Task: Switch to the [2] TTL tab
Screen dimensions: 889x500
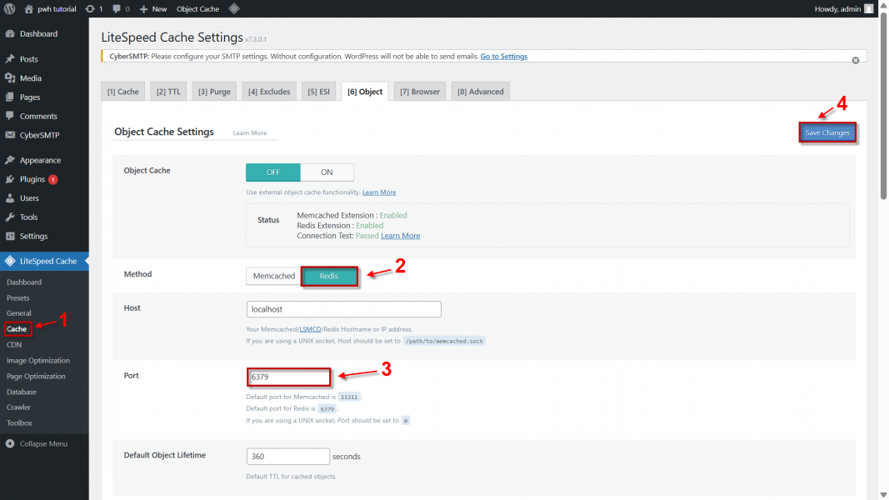Action: click(168, 92)
